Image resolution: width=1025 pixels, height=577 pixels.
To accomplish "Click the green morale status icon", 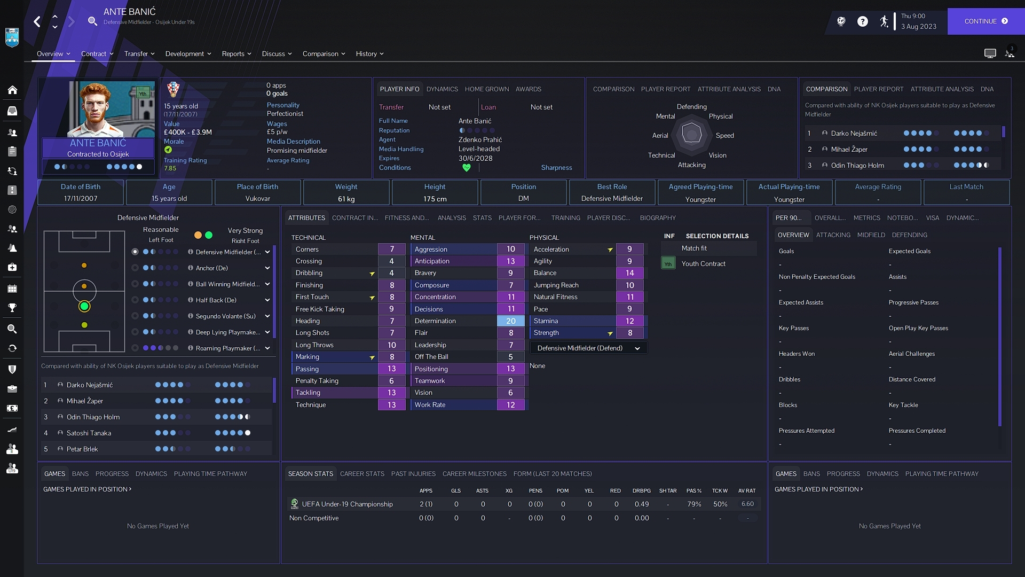I will 168,150.
